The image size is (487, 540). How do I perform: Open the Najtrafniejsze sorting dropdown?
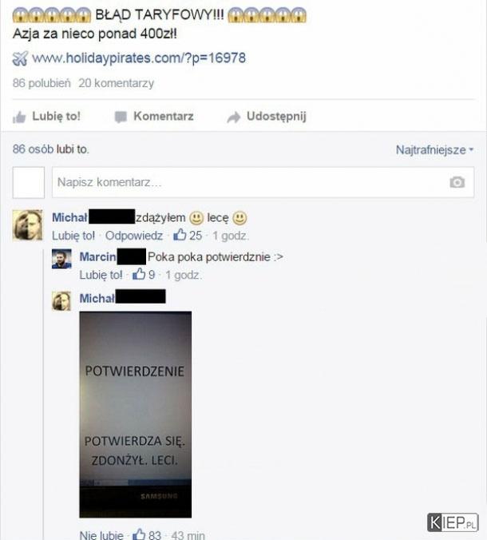coord(434,150)
